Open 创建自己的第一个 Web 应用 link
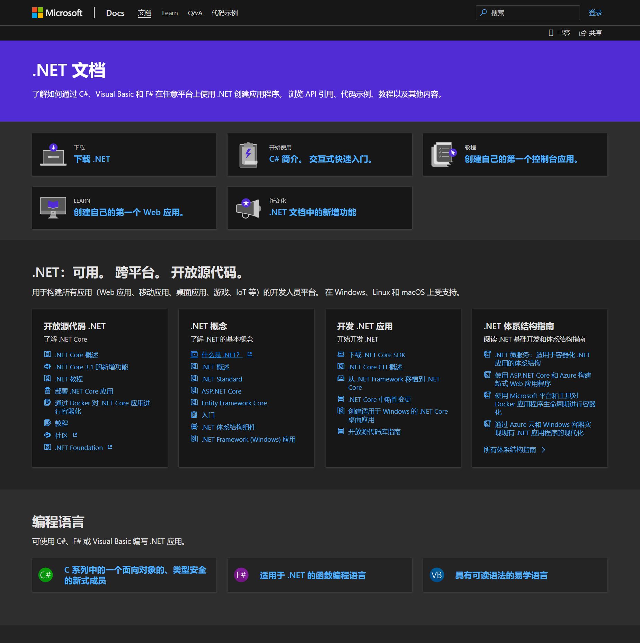Screen dimensions: 640x643 pos(128,212)
